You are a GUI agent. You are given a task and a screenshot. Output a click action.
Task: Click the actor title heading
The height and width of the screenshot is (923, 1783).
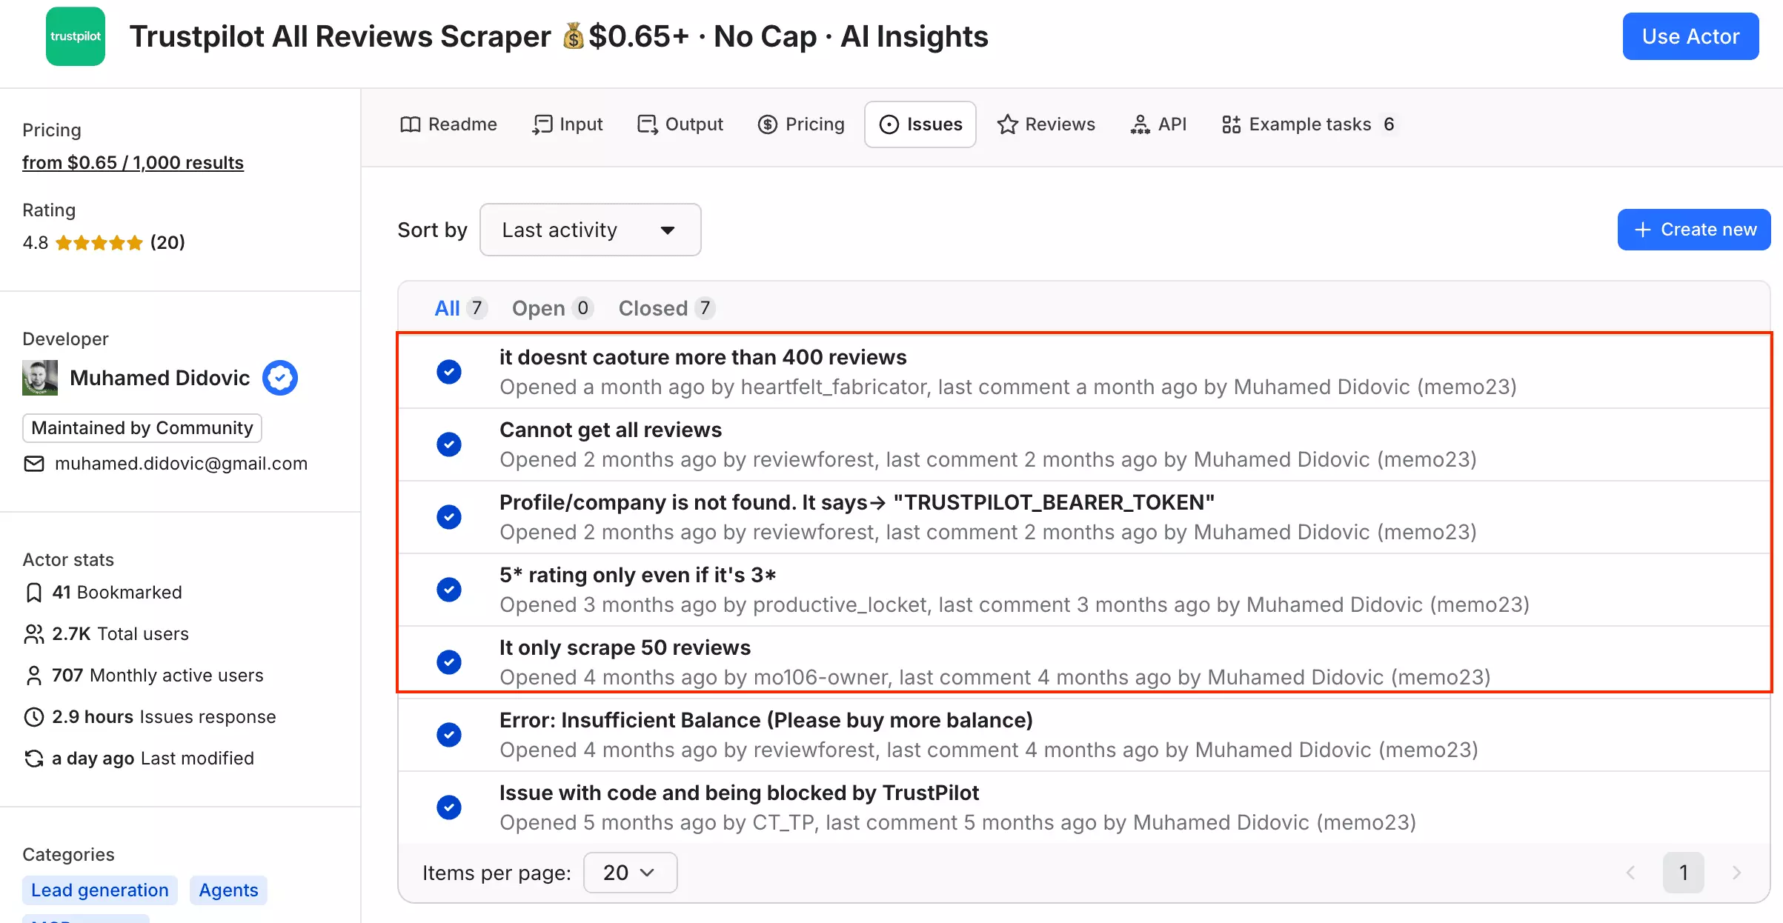559,36
